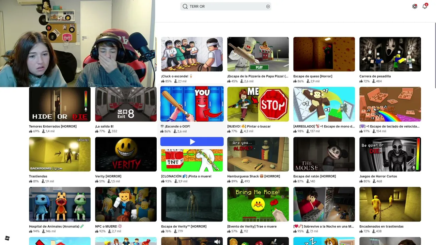
Task: Clear the search box text with X icon
Action: pos(268,6)
